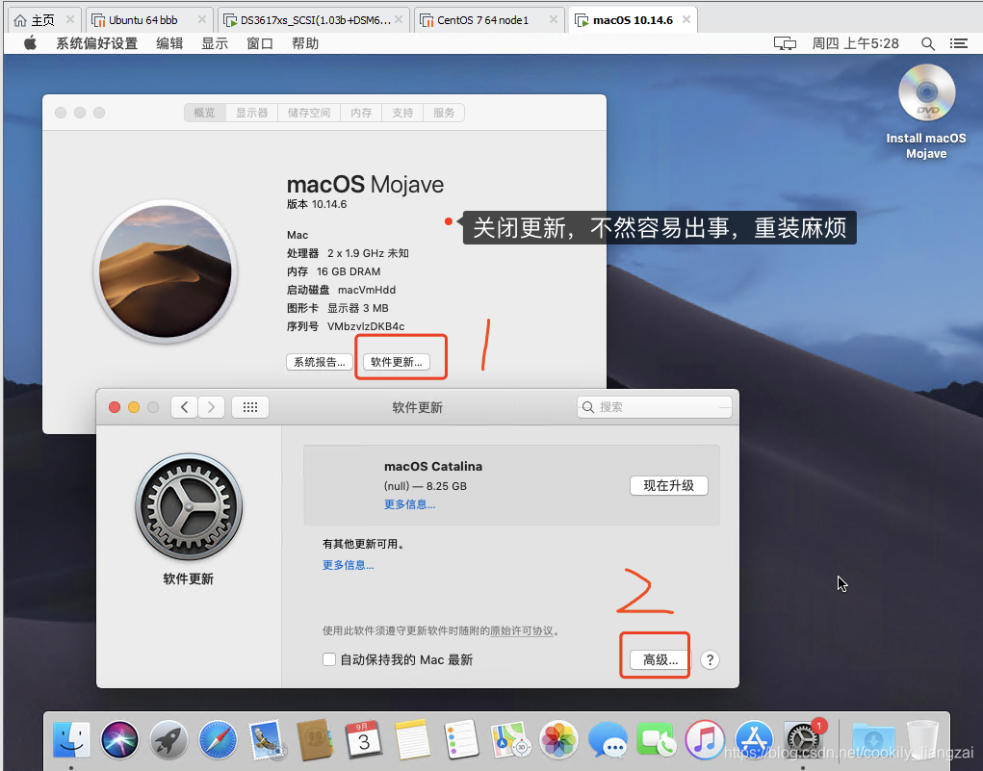Open Contacts book icon in Dock
Image resolution: width=983 pixels, height=771 pixels.
point(315,739)
